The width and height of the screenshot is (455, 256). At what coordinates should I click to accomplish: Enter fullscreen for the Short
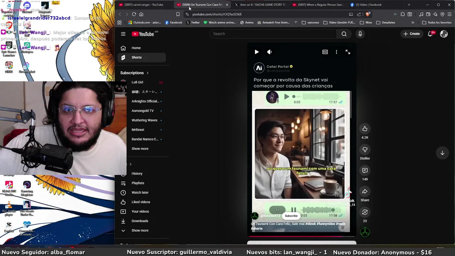348,52
